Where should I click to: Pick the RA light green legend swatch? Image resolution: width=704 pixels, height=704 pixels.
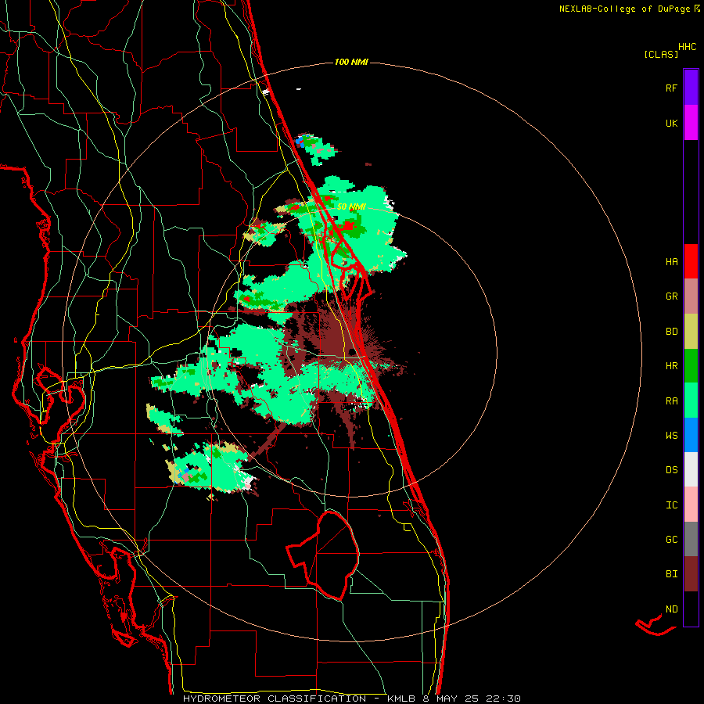coord(691,400)
